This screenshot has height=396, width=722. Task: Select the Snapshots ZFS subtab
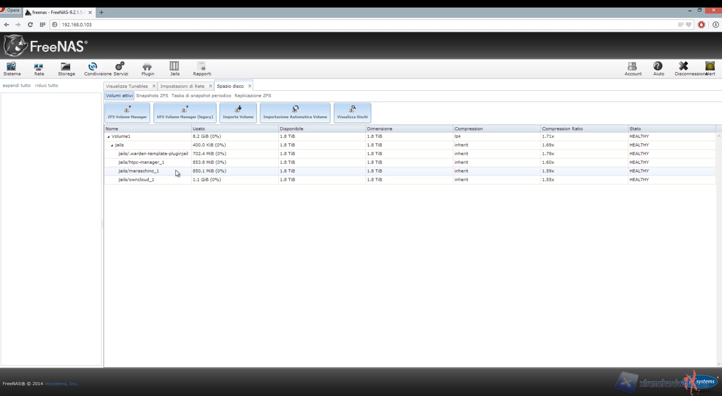pyautogui.click(x=152, y=96)
